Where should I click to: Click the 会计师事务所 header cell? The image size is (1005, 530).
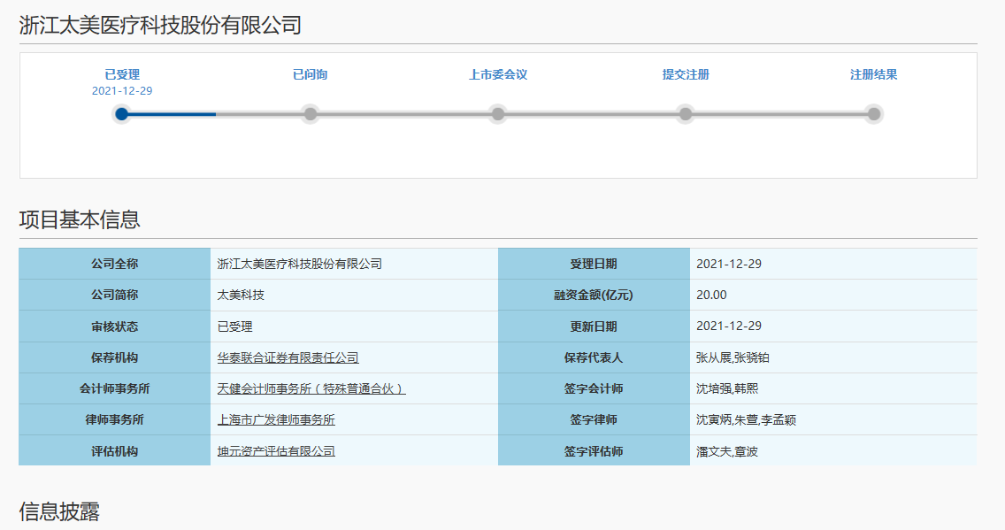115,388
